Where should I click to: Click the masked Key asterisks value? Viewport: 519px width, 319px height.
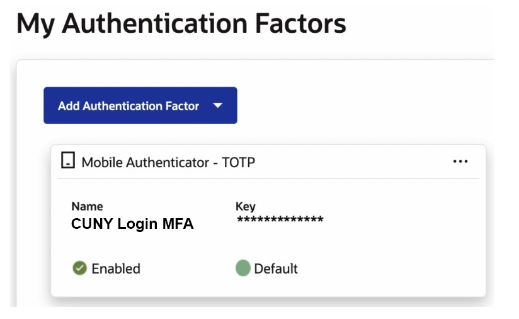(280, 219)
